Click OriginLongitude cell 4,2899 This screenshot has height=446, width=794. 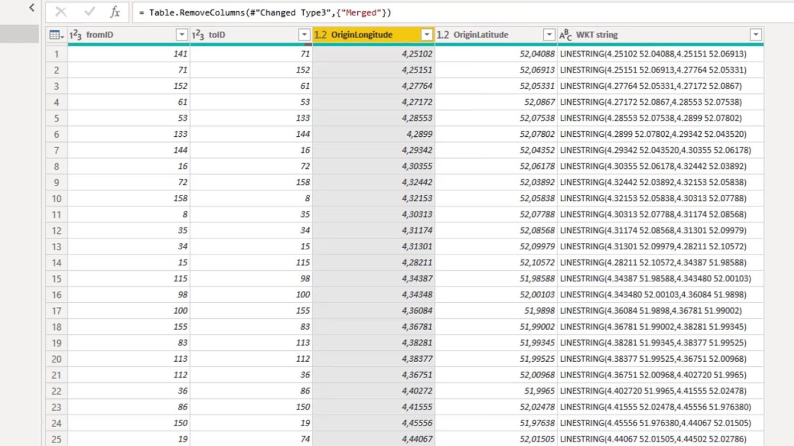[374, 134]
